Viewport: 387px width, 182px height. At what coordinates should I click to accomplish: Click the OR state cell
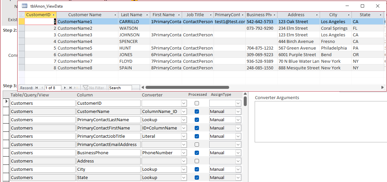pyautogui.click(x=367, y=55)
